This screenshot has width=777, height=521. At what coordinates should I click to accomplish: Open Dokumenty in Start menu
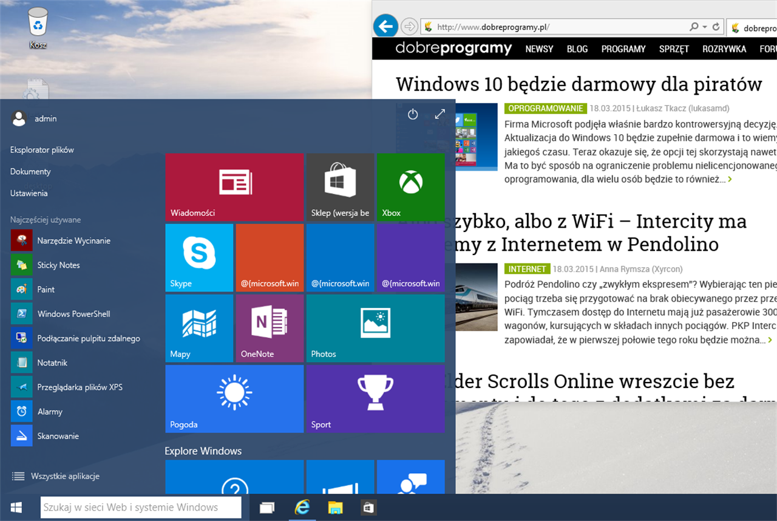(30, 171)
